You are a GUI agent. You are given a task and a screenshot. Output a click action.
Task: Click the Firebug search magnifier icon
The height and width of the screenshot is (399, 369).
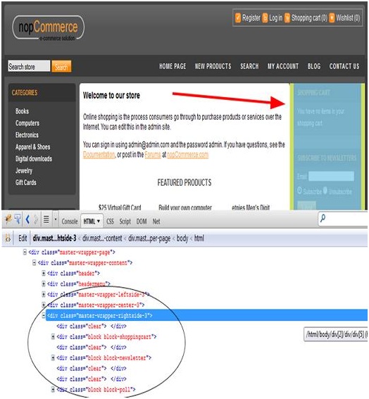[323, 218]
